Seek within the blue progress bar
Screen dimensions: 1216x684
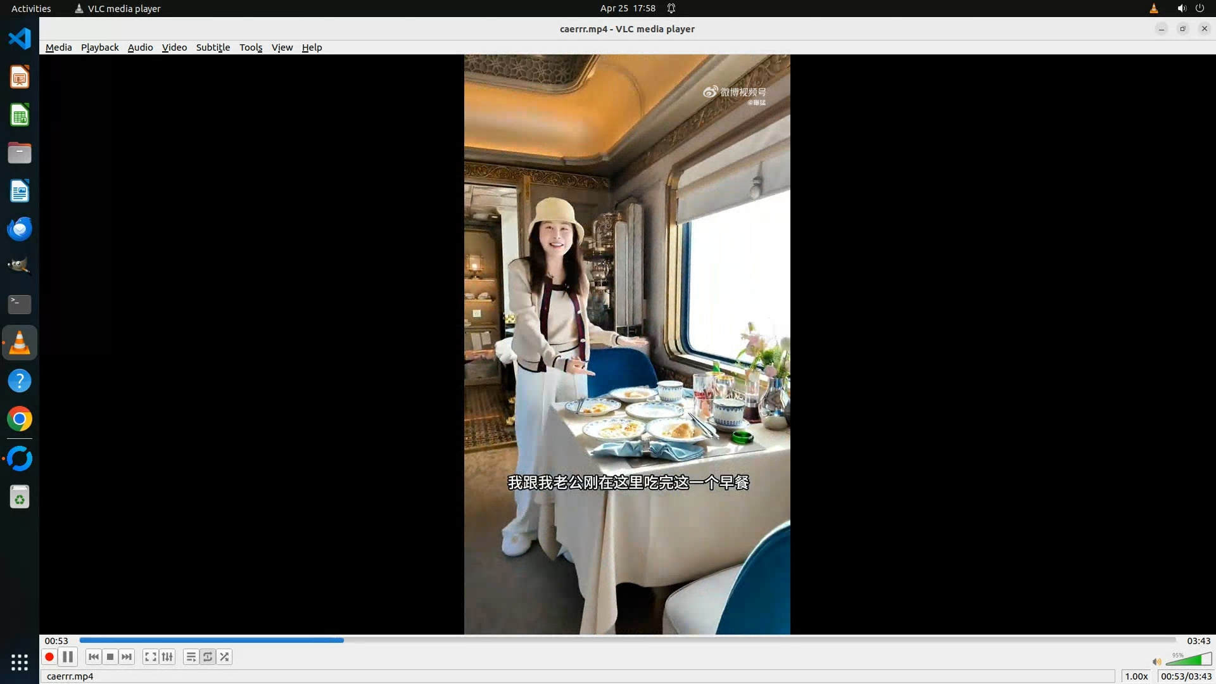627,640
